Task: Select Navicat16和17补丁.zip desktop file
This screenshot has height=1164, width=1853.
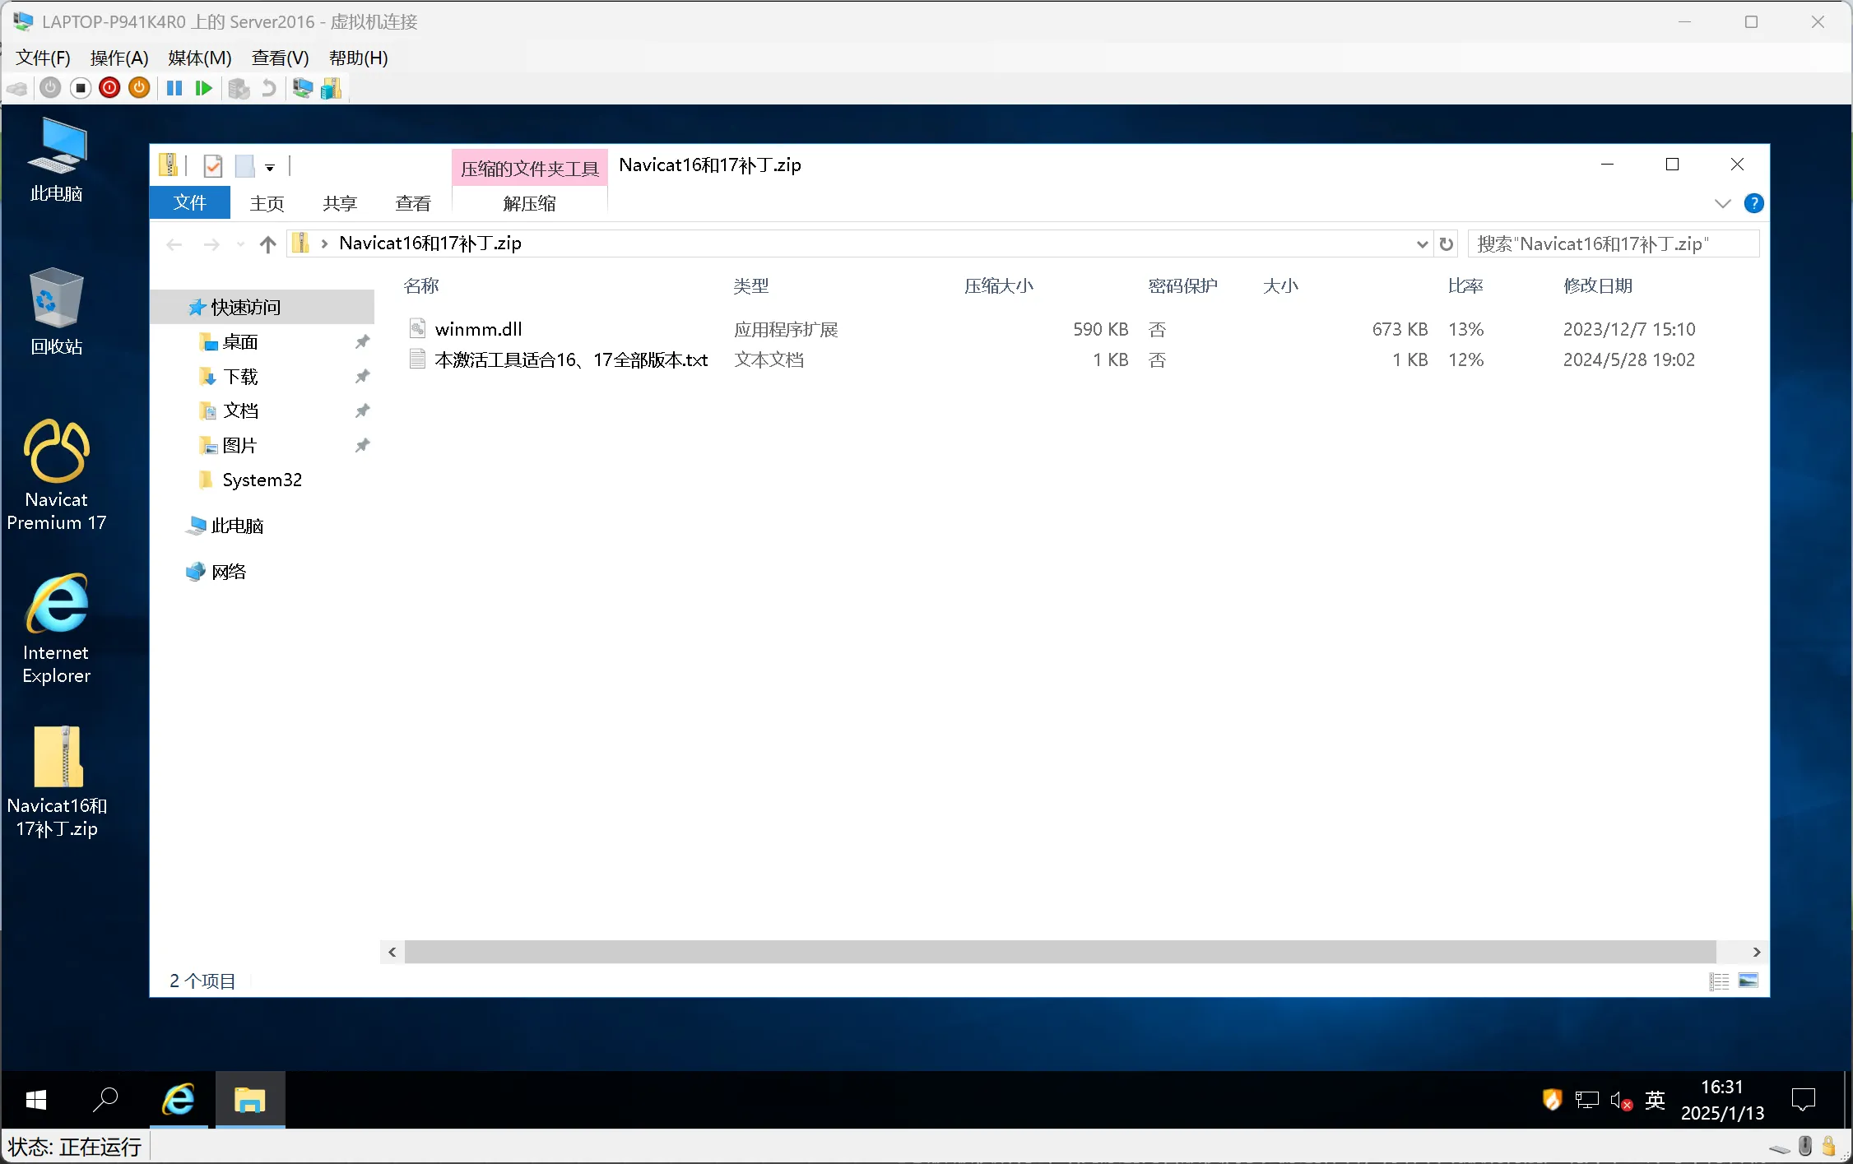Action: [x=57, y=782]
